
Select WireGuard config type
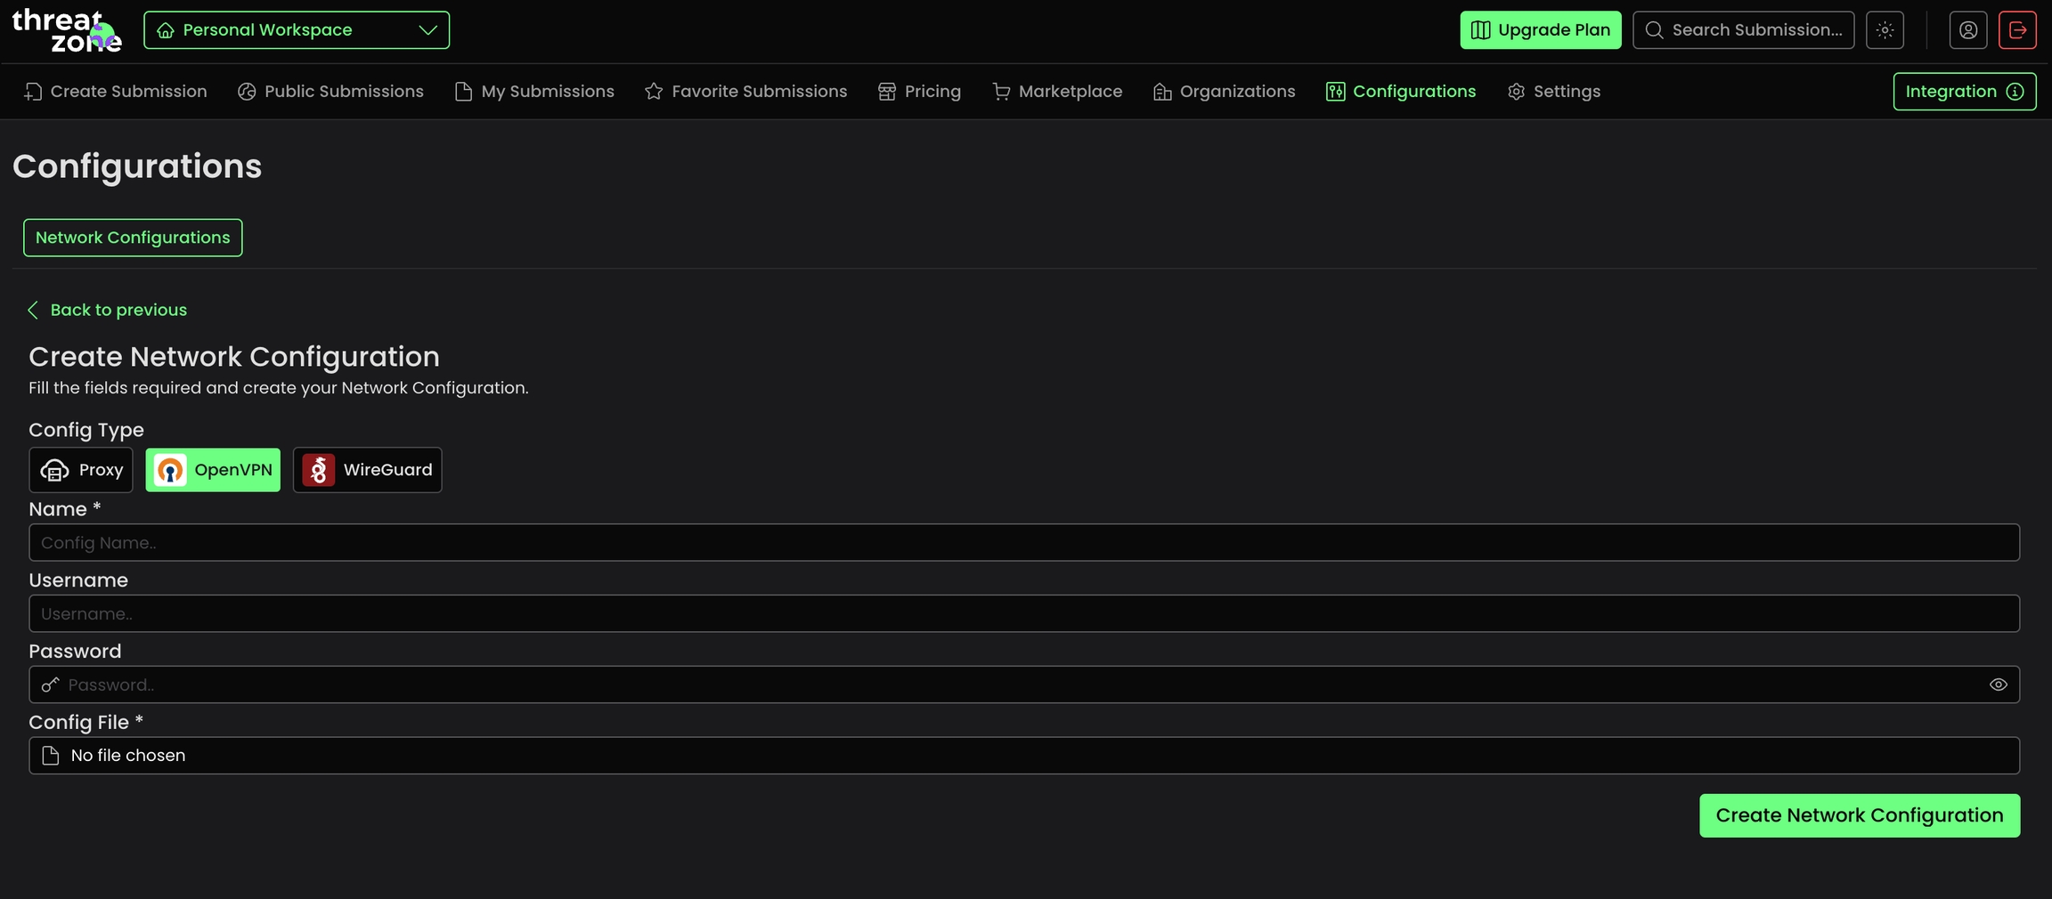click(367, 470)
